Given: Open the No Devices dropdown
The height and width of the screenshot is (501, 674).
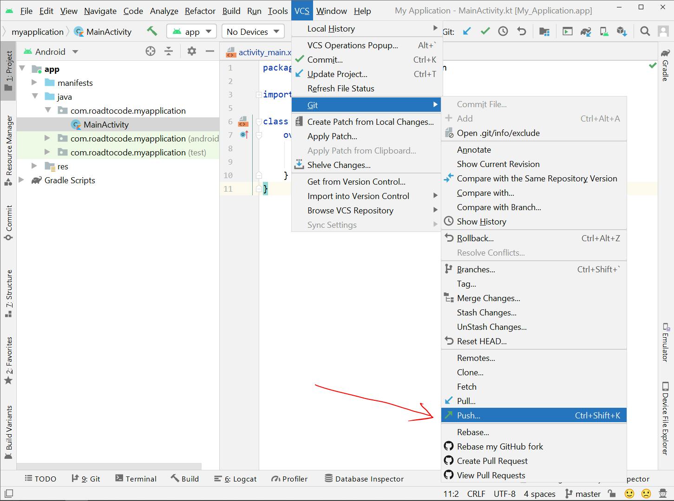Looking at the screenshot, I should tap(253, 32).
